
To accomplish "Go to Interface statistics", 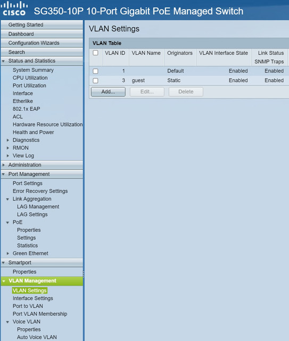I will pyautogui.click(x=23, y=94).
